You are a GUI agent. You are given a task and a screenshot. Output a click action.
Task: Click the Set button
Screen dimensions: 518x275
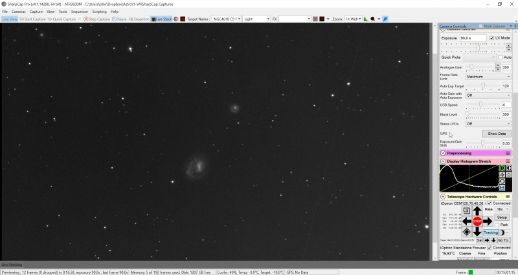pos(480,240)
